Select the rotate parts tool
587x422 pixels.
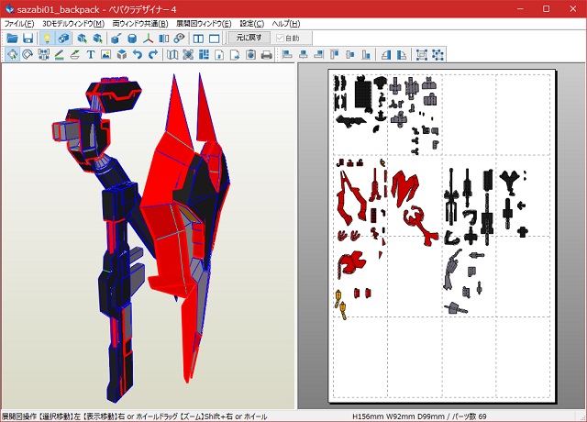[28, 55]
